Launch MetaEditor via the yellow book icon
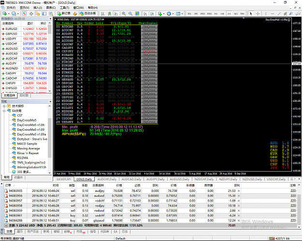 75,13
